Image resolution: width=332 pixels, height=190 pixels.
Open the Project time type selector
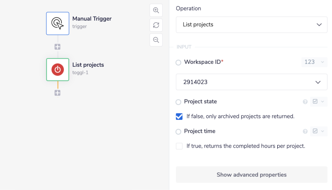pyautogui.click(x=318, y=132)
